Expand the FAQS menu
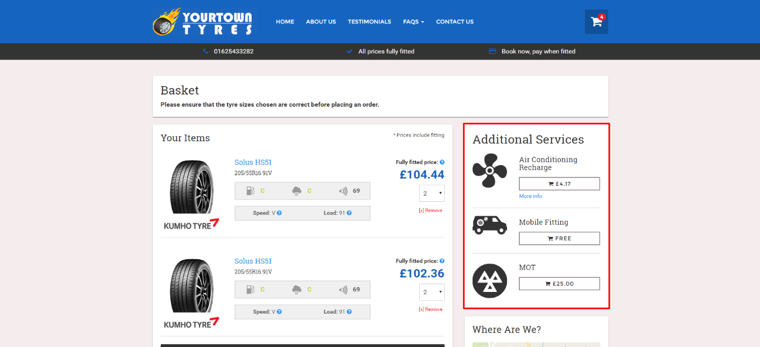Screen dimensions: 760x347 pos(414,22)
